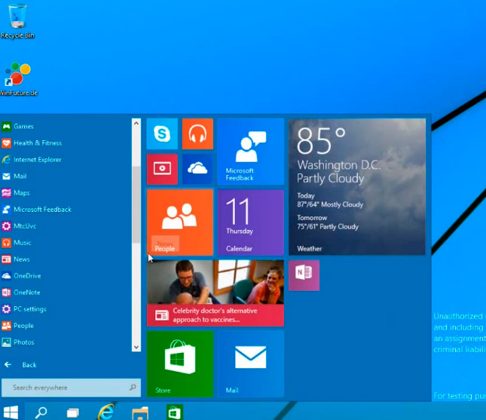
Task: Open the People tile
Action: (x=180, y=222)
